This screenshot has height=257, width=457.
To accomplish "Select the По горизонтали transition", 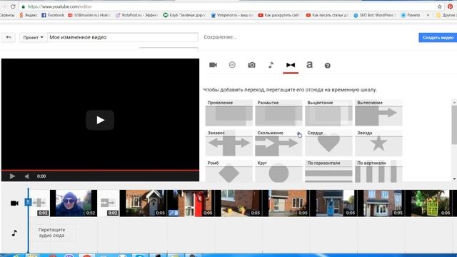I will tap(328, 171).
